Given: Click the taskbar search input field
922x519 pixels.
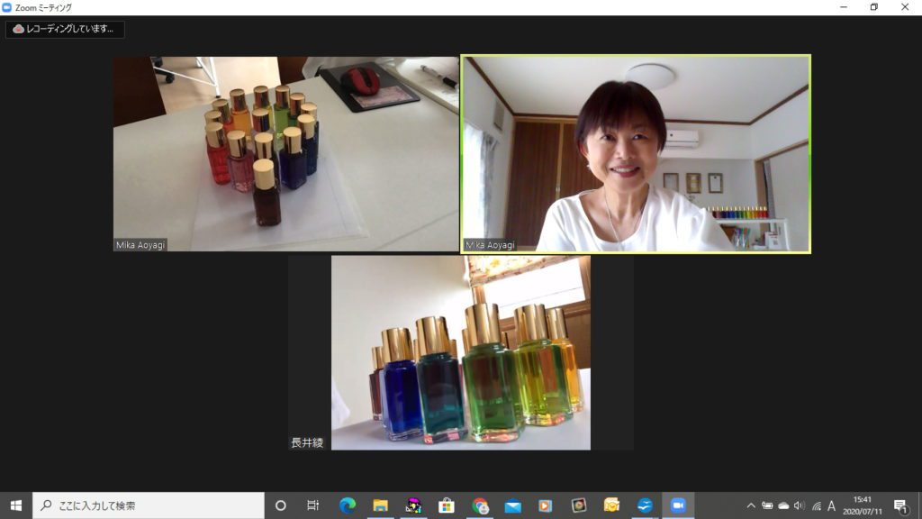Looking at the screenshot, I should click(149, 505).
